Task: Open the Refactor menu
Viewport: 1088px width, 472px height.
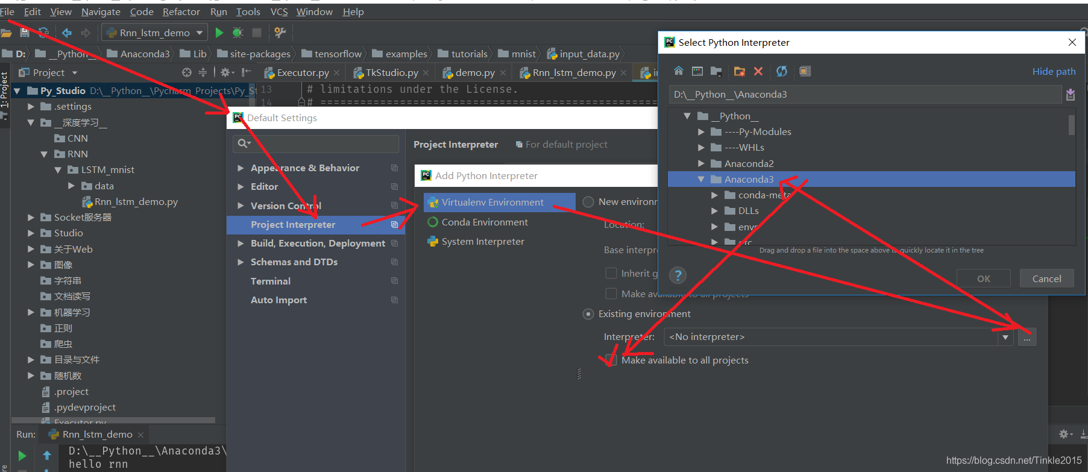Action: click(181, 12)
